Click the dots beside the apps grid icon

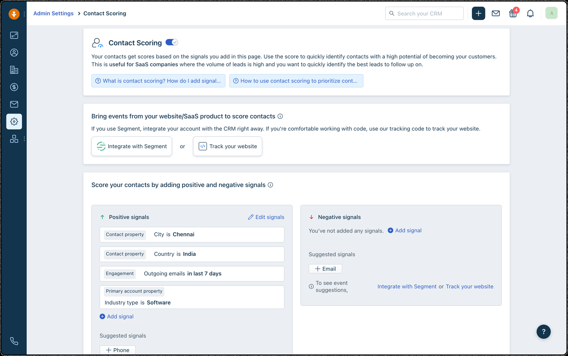point(24,139)
